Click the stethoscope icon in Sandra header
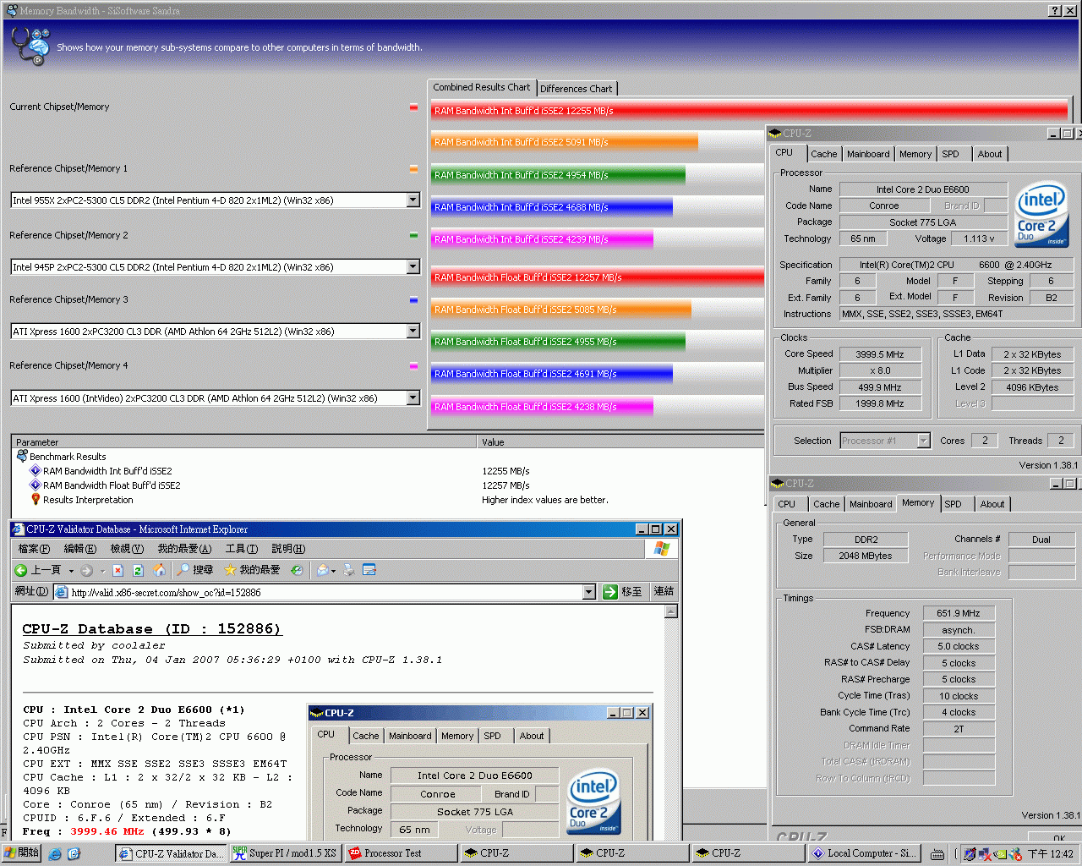The height and width of the screenshot is (866, 1082). pos(30,46)
